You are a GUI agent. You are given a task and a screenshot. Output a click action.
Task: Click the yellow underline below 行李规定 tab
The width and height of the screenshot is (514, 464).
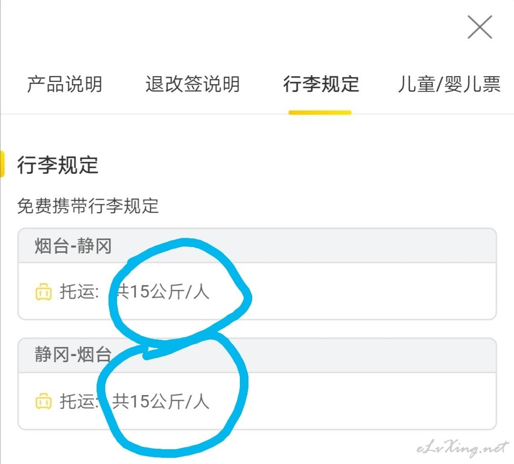pos(320,112)
